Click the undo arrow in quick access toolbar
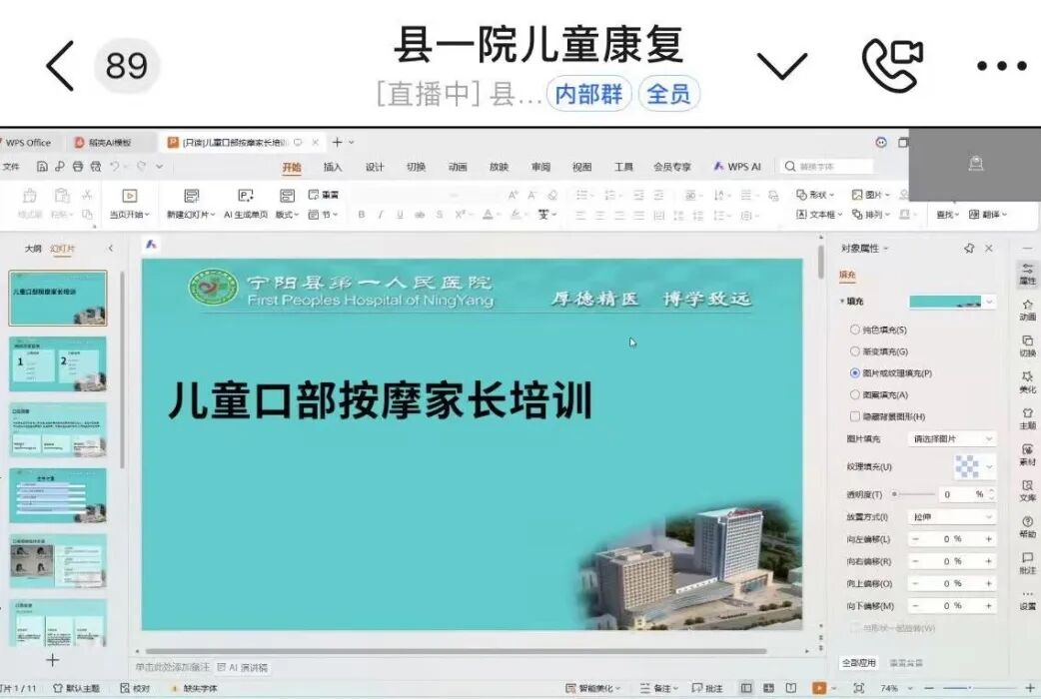The width and height of the screenshot is (1041, 699). 114,167
